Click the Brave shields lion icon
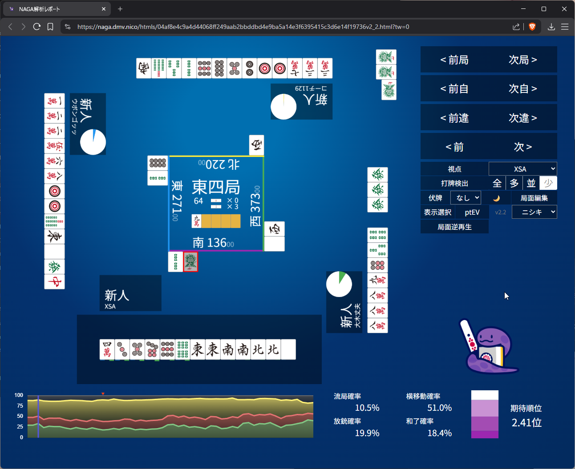 [x=532, y=27]
